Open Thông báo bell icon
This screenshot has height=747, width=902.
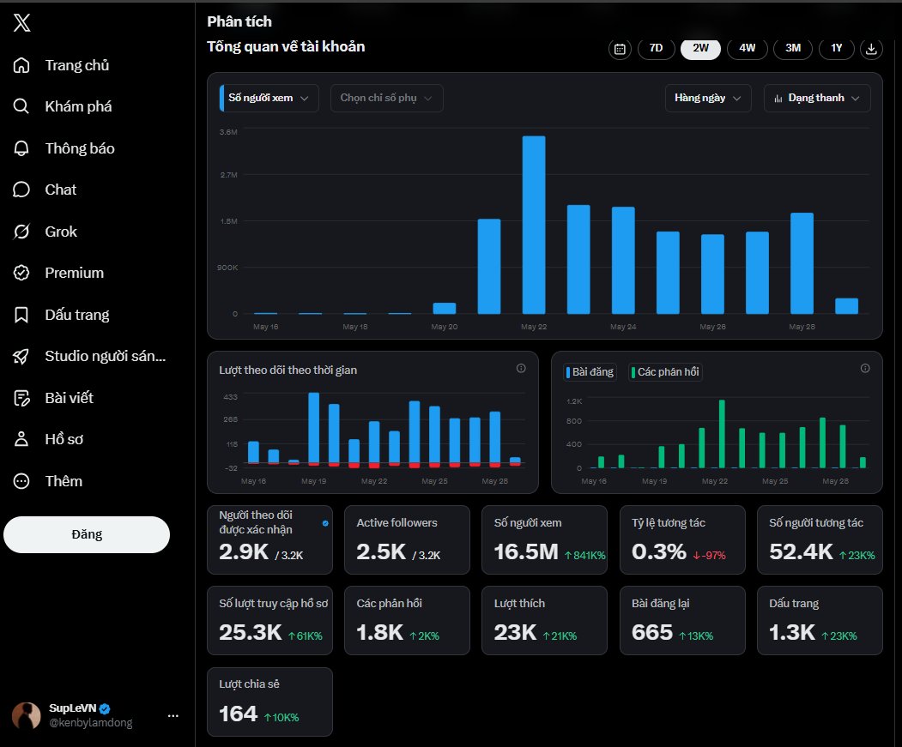(x=21, y=148)
